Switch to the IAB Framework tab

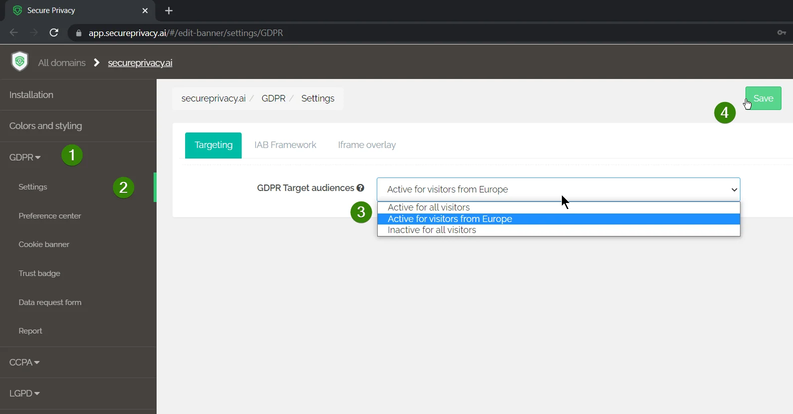(285, 145)
